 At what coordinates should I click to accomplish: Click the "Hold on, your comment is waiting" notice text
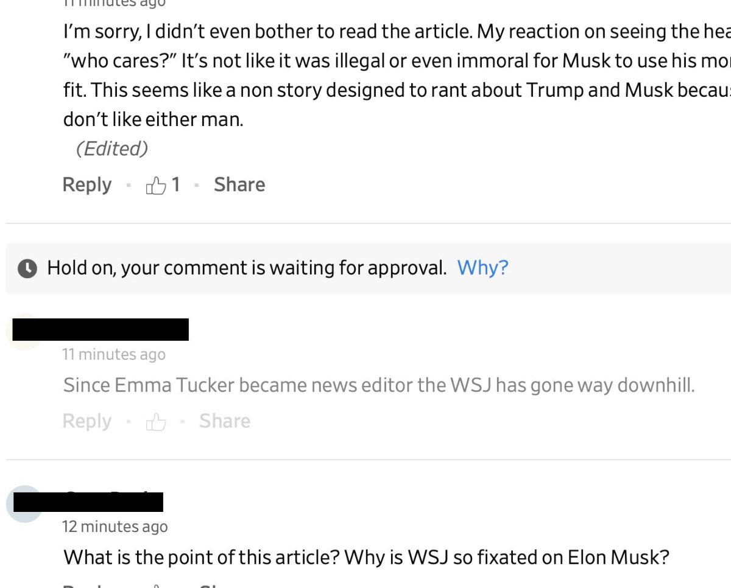tap(247, 268)
